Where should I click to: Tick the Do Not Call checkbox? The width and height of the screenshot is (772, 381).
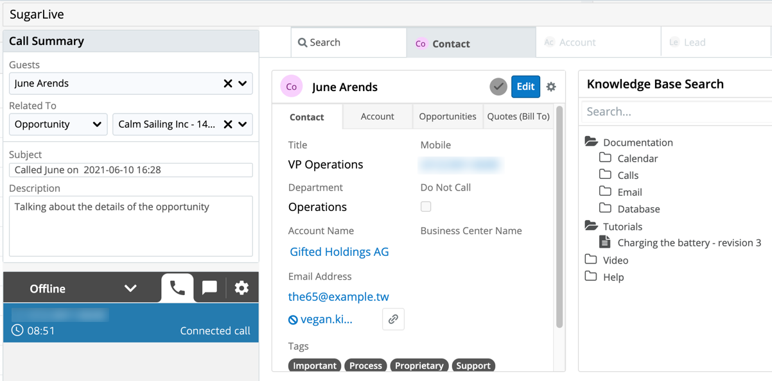tap(426, 207)
